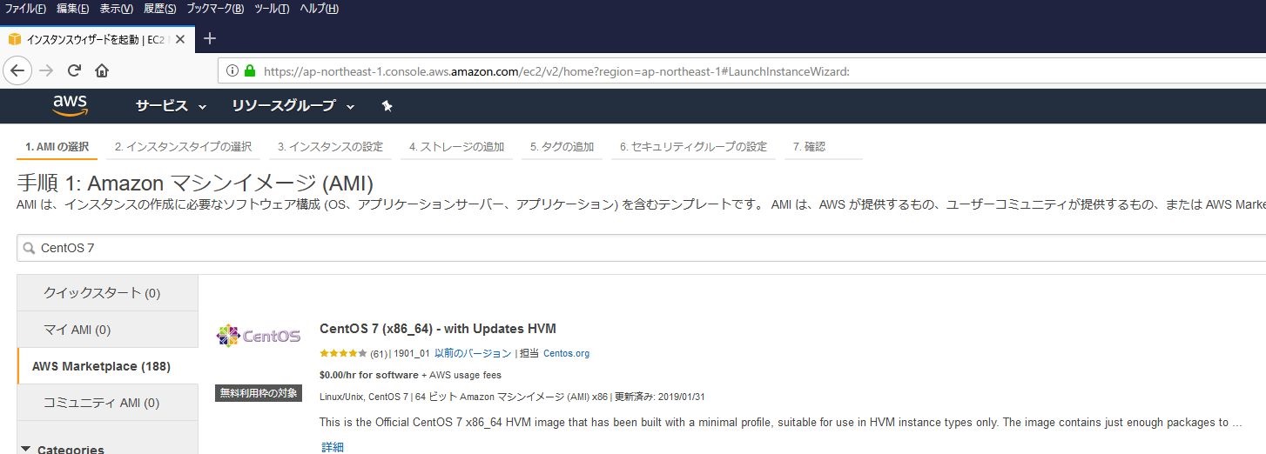Open the ファイル(F) menu
Image resolution: width=1266 pixels, height=454 pixels.
pyautogui.click(x=25, y=9)
